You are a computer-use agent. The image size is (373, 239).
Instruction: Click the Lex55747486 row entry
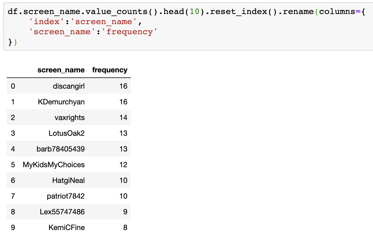coord(62,212)
